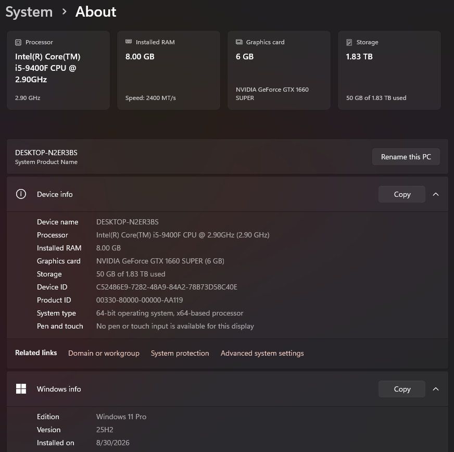Viewport: 454px width, 452px height.
Task: Open Domain or workgroup link
Action: 104,353
